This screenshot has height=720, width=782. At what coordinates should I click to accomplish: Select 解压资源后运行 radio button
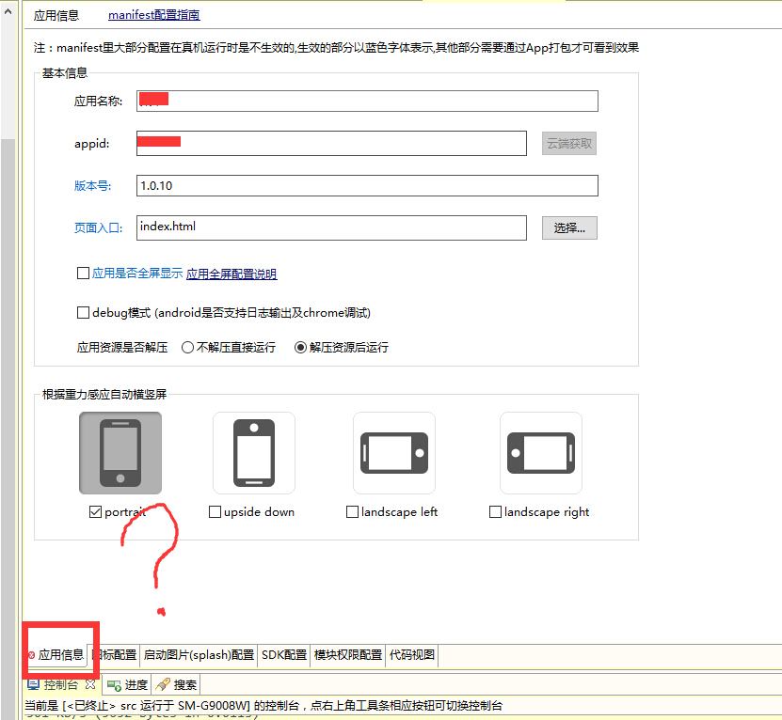300,347
